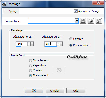Image resolution: width=106 pixels, height=98 pixels.
Task: Click the disabled edge color swatch
Action: click(59, 70)
